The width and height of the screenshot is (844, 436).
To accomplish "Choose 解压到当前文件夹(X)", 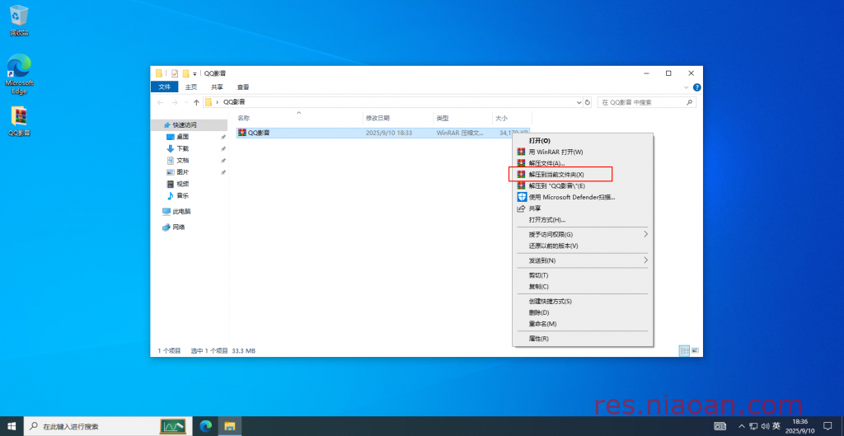I will tap(583, 175).
